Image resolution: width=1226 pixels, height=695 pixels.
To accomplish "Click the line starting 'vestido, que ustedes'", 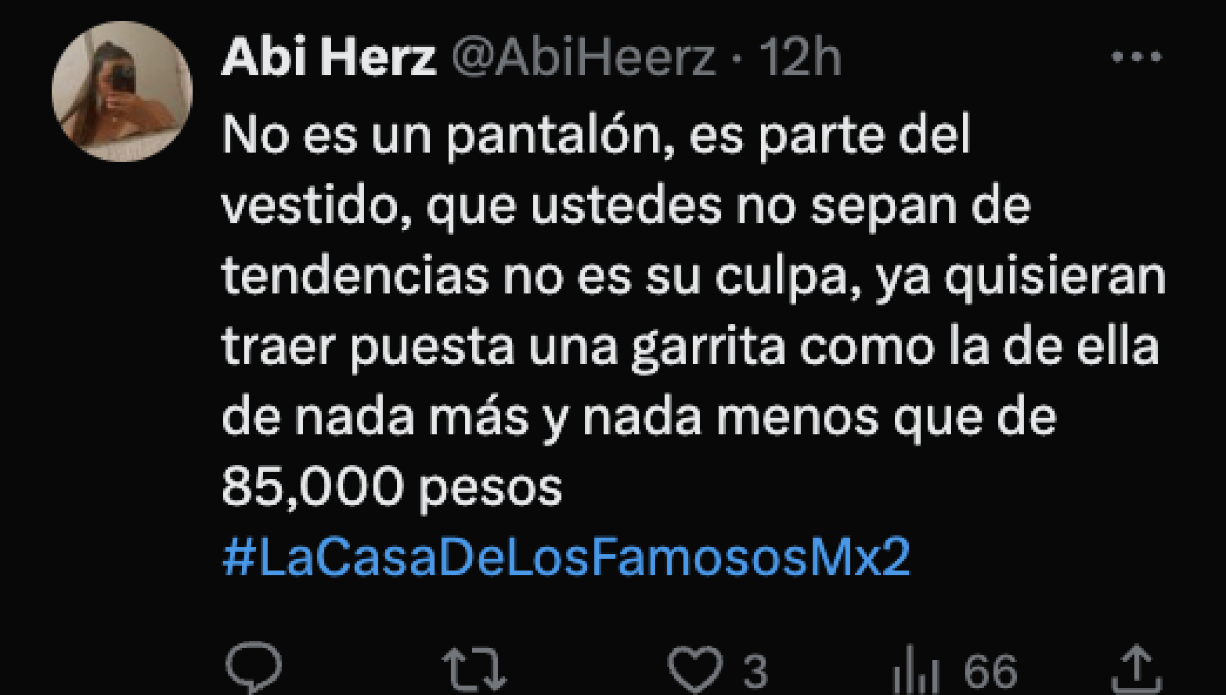I will (626, 207).
